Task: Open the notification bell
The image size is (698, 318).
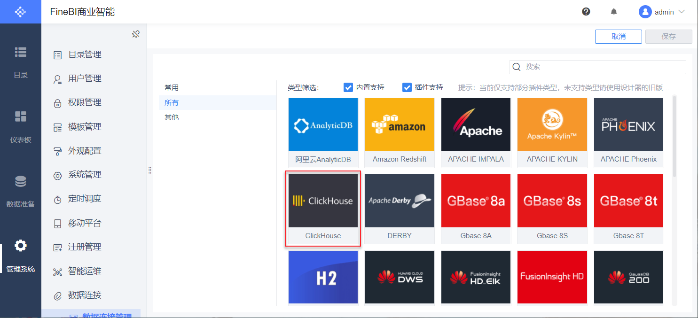Action: pos(614,12)
